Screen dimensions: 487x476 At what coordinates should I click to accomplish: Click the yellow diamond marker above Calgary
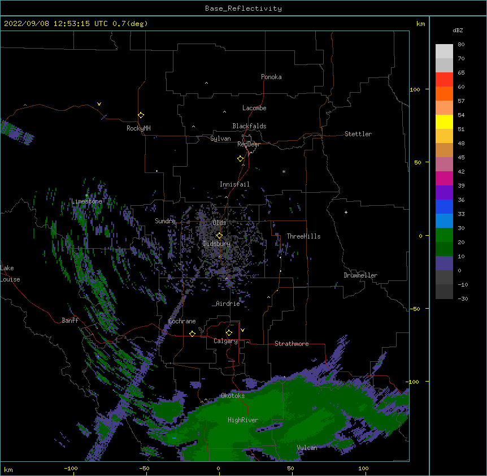[x=229, y=333]
